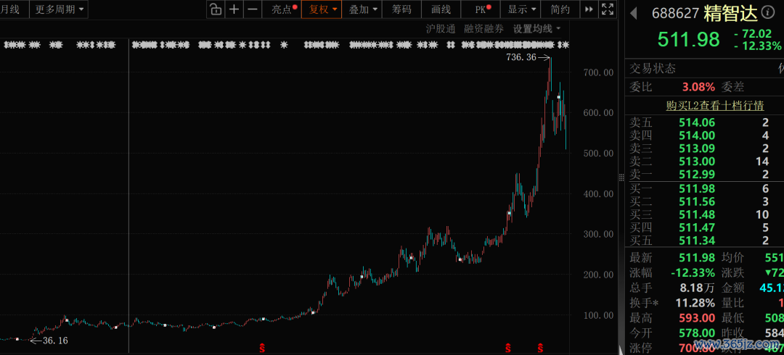Zoom out with the minus icon

click(x=253, y=9)
